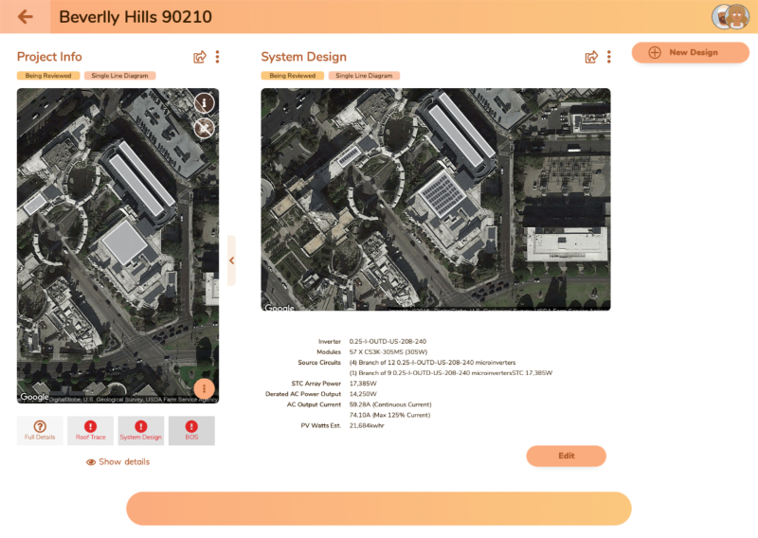This screenshot has width=758, height=538.
Task: Select the Beverlly Hills 90210 title
Action: pyautogui.click(x=135, y=17)
